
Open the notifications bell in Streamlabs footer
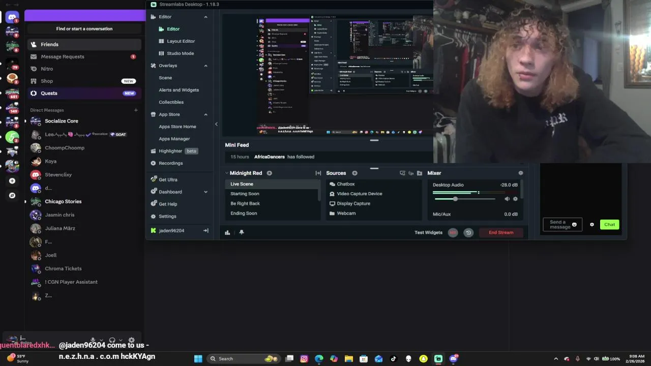point(242,232)
